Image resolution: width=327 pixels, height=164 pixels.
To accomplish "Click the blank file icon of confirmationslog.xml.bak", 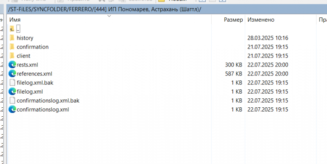I will tap(12, 101).
